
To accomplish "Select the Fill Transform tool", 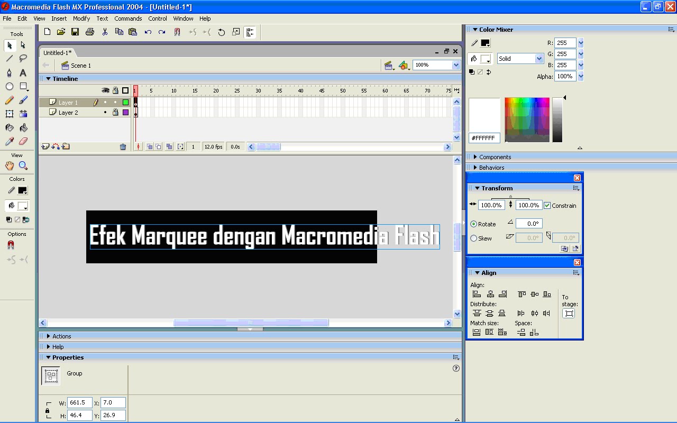I will point(23,114).
